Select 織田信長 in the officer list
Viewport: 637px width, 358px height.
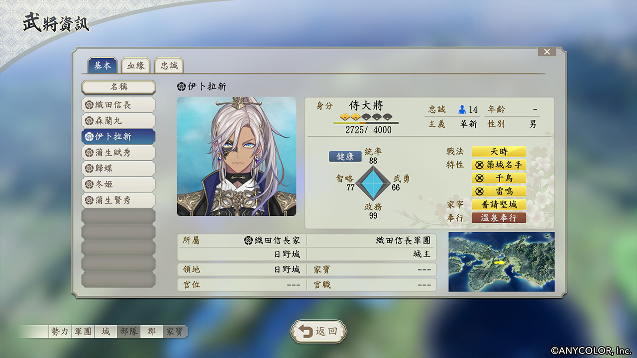pos(118,105)
